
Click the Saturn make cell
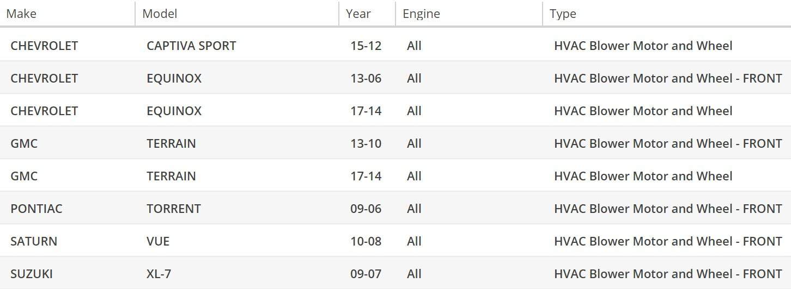[x=34, y=241]
